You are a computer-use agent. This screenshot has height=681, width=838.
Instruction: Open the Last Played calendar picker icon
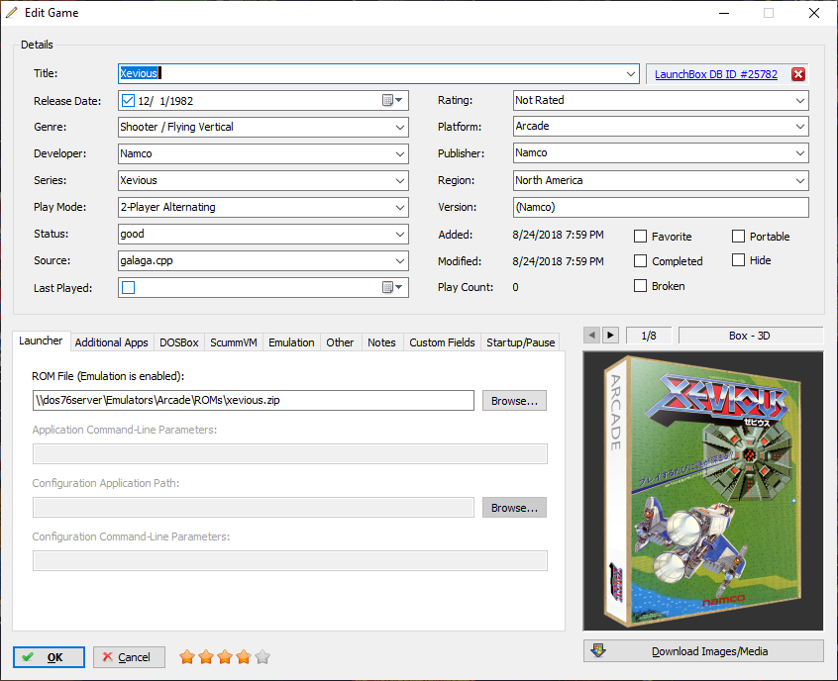pyautogui.click(x=392, y=287)
